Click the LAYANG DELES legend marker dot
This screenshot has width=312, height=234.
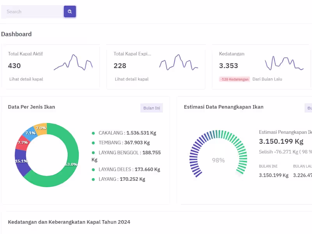[93, 170]
